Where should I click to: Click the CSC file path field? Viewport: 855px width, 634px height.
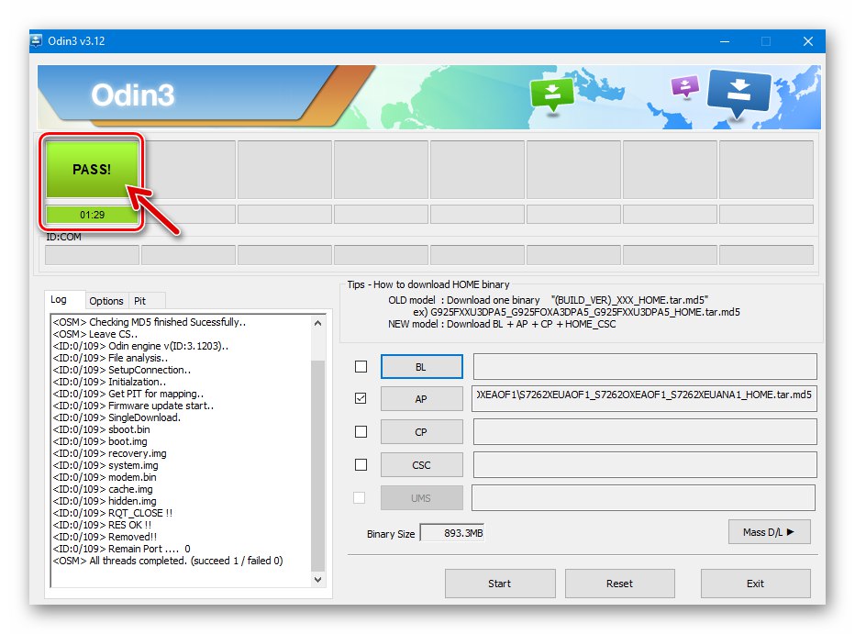645,464
